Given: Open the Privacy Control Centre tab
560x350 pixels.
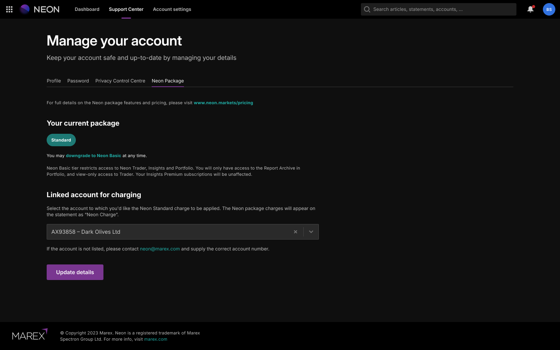Looking at the screenshot, I should point(120,81).
